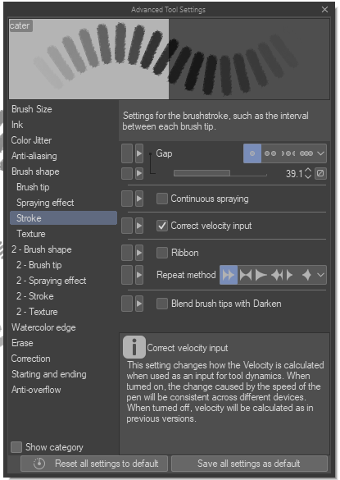Select the Watercolor edge category
This screenshot has width=340, height=480.
(x=43, y=327)
